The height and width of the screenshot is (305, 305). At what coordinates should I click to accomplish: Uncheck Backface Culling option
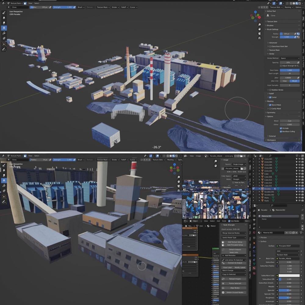pyautogui.click(x=281, y=131)
